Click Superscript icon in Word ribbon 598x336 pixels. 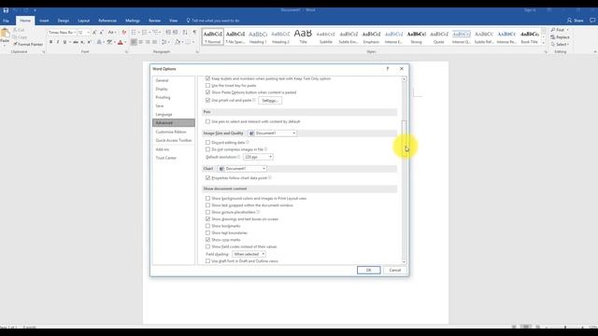click(x=90, y=42)
